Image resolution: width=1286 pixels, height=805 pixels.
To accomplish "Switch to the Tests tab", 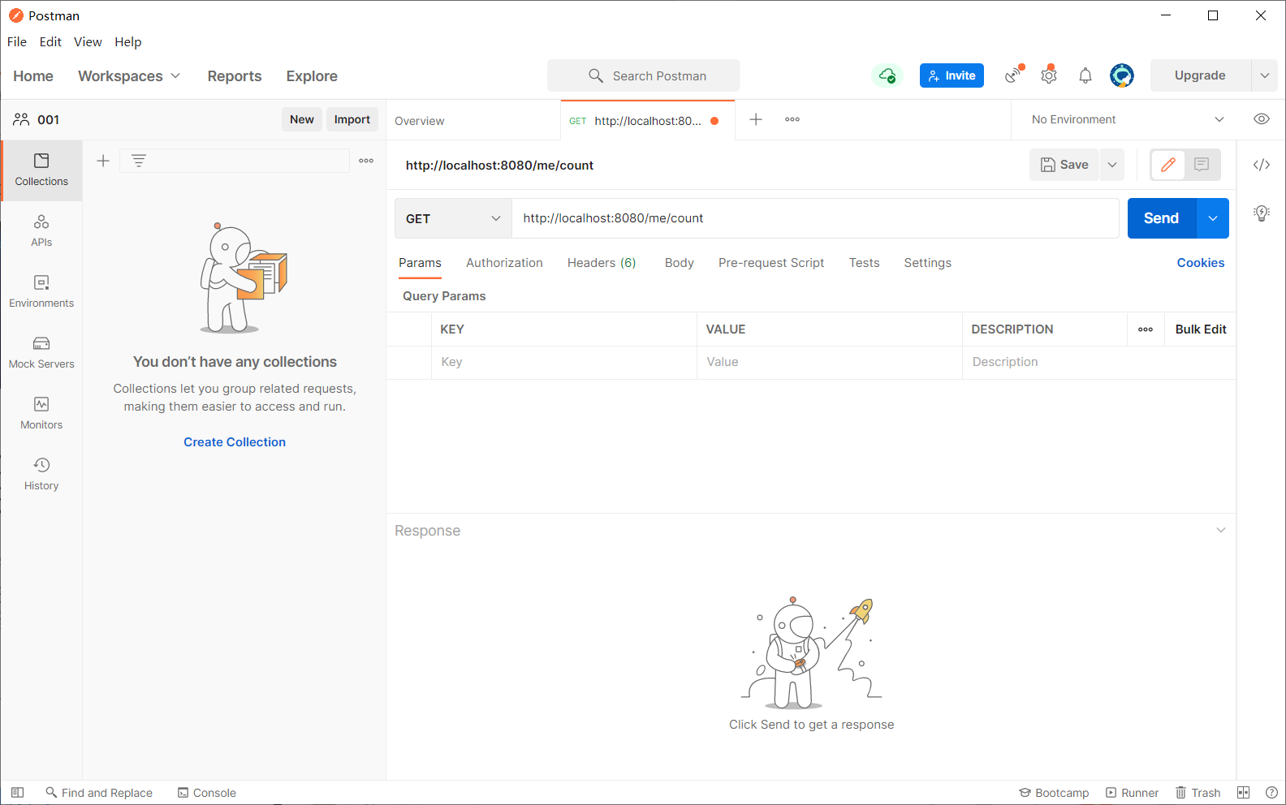I will 865,263.
